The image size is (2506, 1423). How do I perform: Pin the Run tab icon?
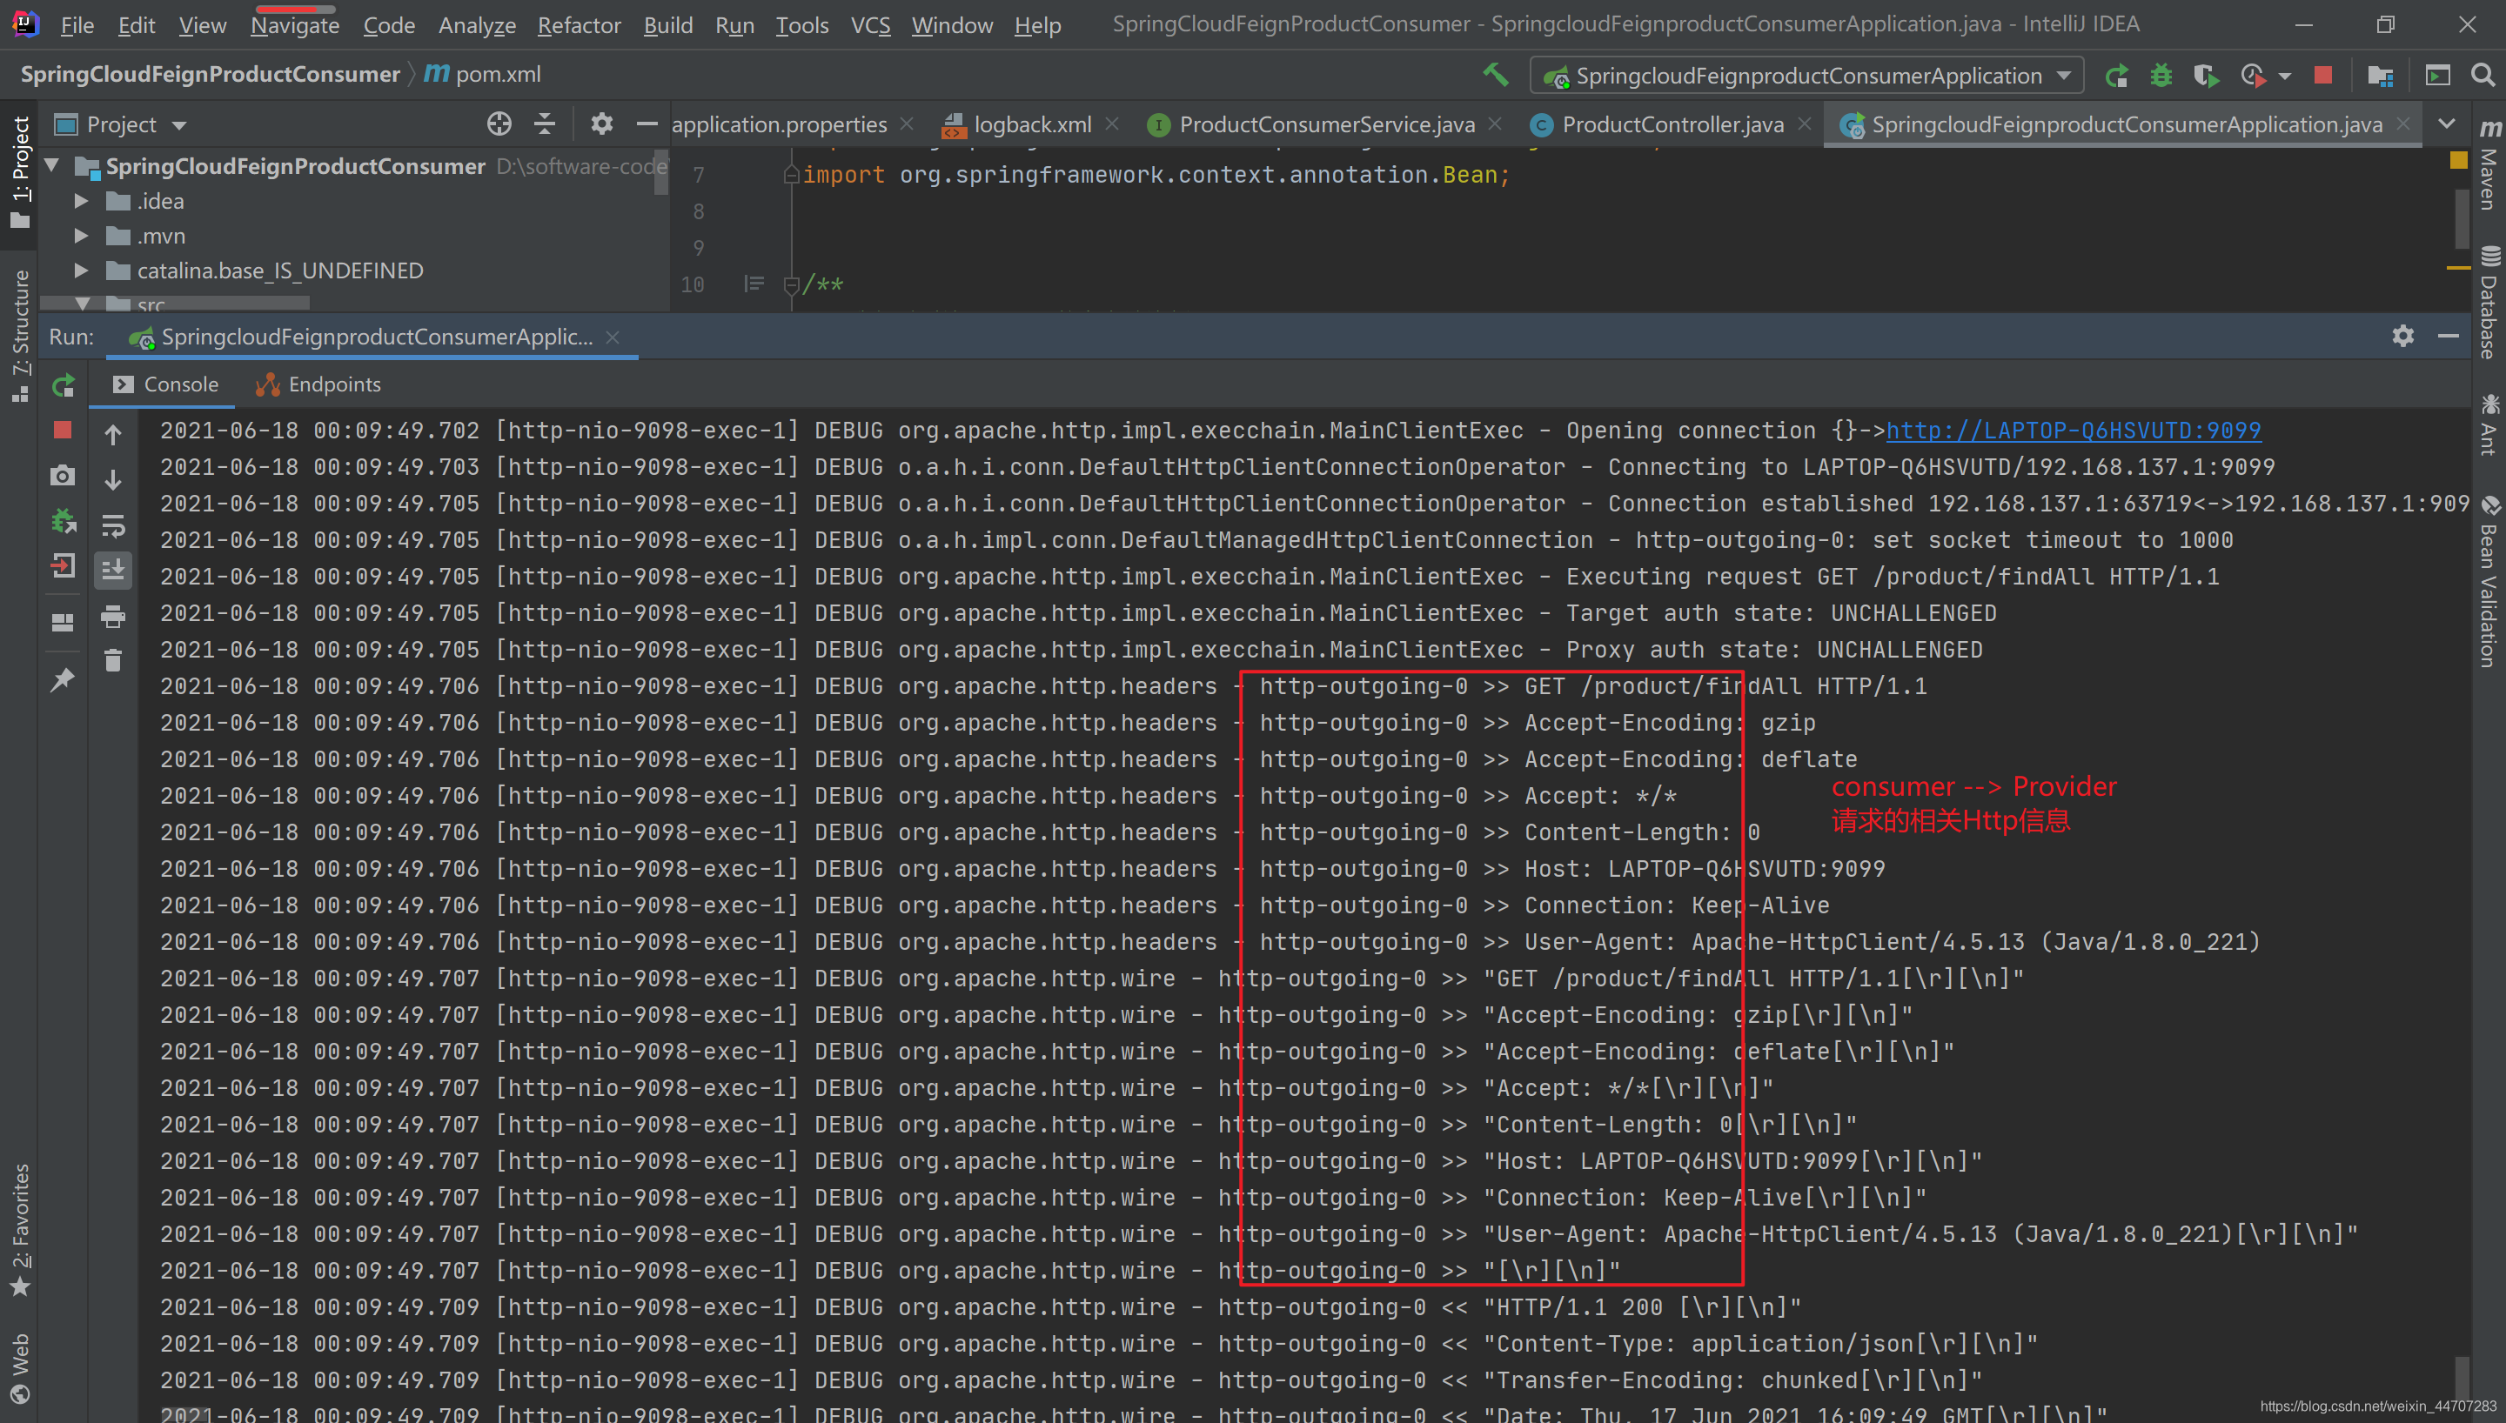click(63, 679)
